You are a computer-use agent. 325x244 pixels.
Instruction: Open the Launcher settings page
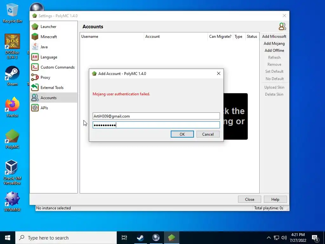pos(54,27)
